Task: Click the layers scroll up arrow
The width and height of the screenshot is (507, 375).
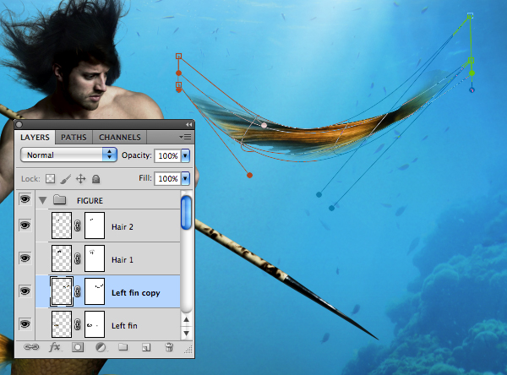Action: (x=186, y=319)
